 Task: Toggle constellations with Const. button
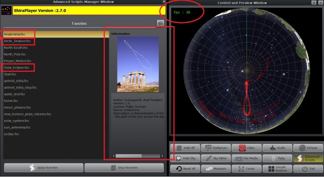[x=247, y=168]
